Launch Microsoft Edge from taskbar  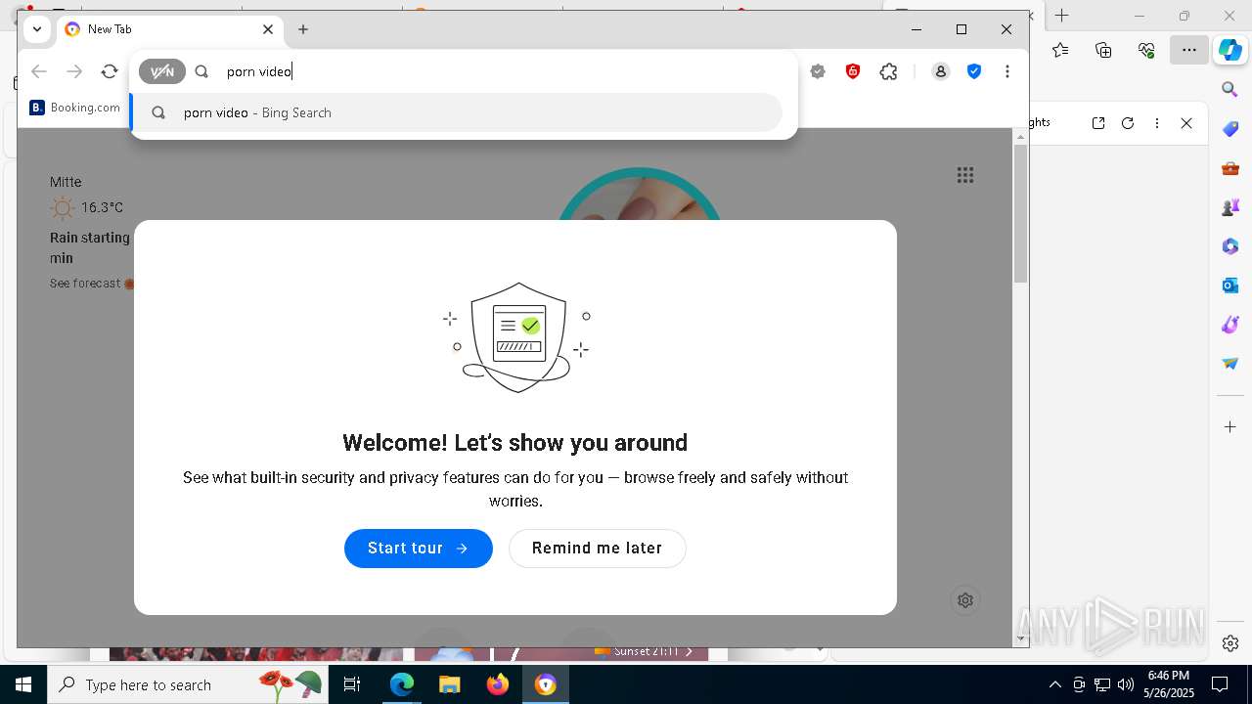pos(402,684)
